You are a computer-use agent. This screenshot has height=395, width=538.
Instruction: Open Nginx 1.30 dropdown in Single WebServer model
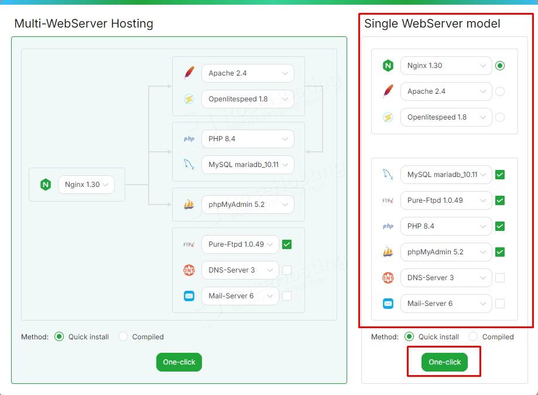click(446, 66)
